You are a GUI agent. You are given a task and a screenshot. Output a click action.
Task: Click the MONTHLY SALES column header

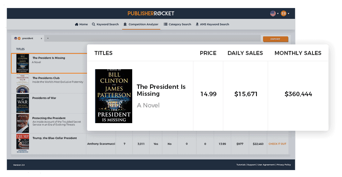pyautogui.click(x=298, y=53)
